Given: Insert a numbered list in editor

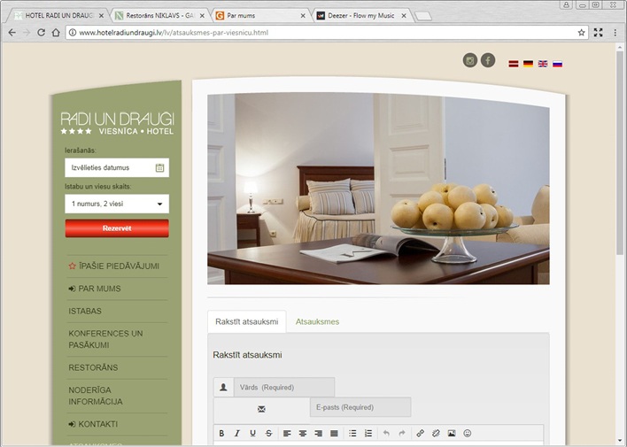Looking at the screenshot, I should coord(368,433).
